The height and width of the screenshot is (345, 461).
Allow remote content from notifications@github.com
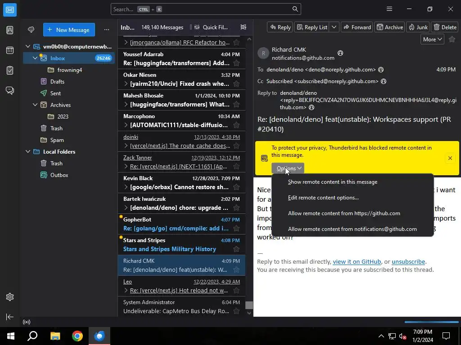[353, 229]
